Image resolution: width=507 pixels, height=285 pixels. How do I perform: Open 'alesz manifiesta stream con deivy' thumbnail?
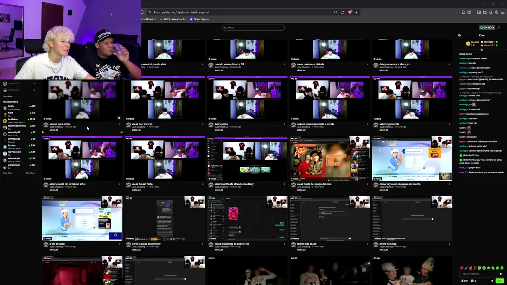247,159
